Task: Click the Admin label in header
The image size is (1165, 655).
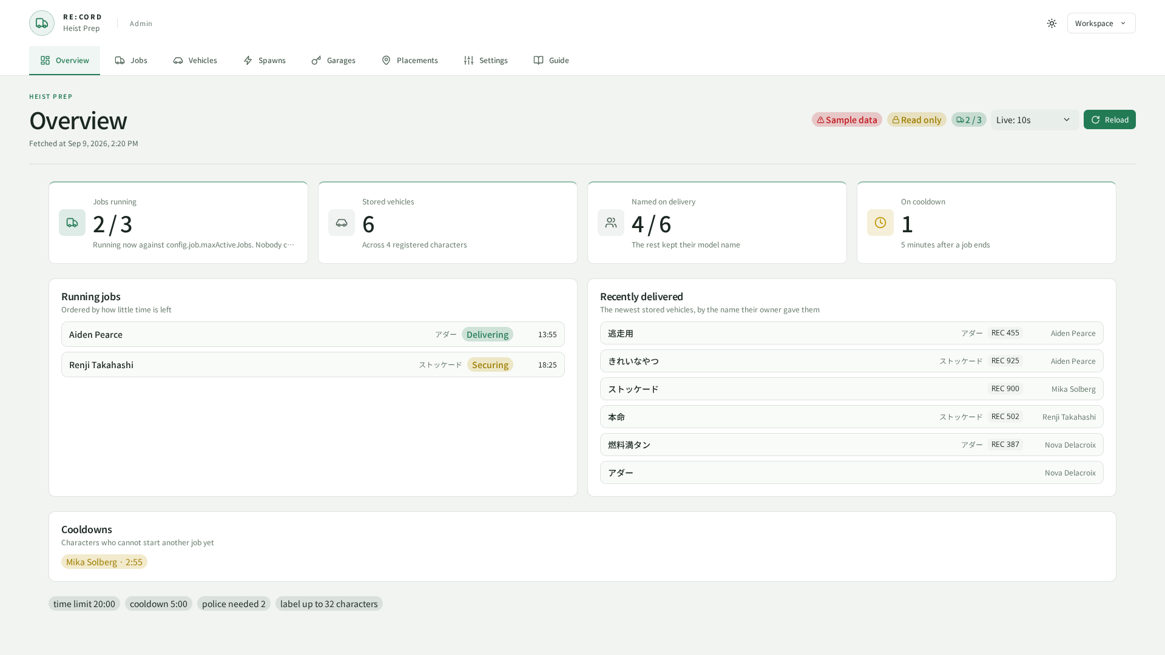Action: 141,24
